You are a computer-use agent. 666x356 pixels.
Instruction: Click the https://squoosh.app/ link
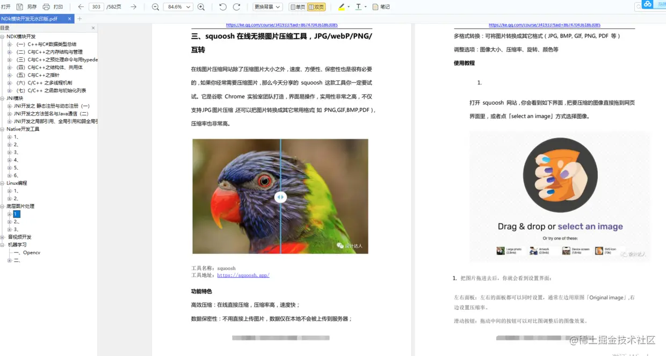click(x=243, y=275)
